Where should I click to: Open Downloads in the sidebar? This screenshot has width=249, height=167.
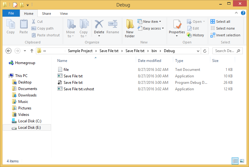24,95
